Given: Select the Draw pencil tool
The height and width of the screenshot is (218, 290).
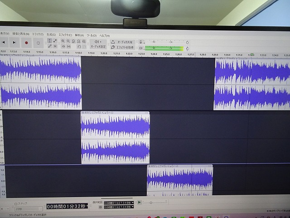Looking at the screenshot, I should [x=49, y=46].
